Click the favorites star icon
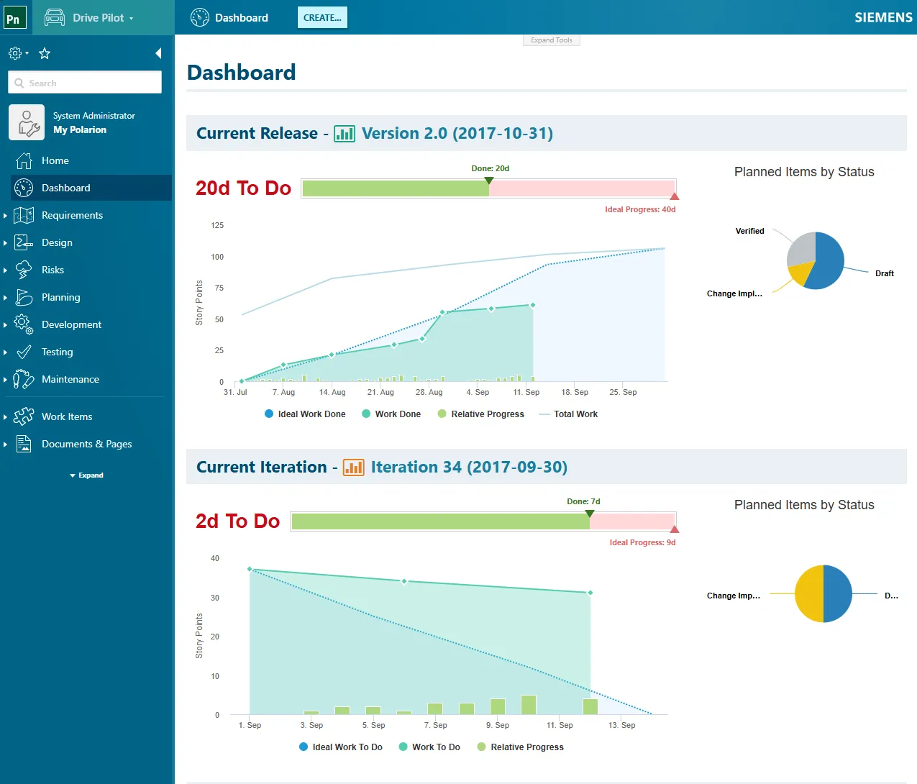The width and height of the screenshot is (917, 784). (x=44, y=53)
